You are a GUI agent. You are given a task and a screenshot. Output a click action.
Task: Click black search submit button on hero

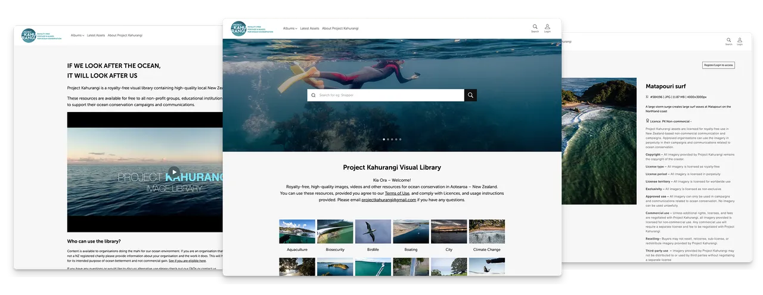(470, 95)
